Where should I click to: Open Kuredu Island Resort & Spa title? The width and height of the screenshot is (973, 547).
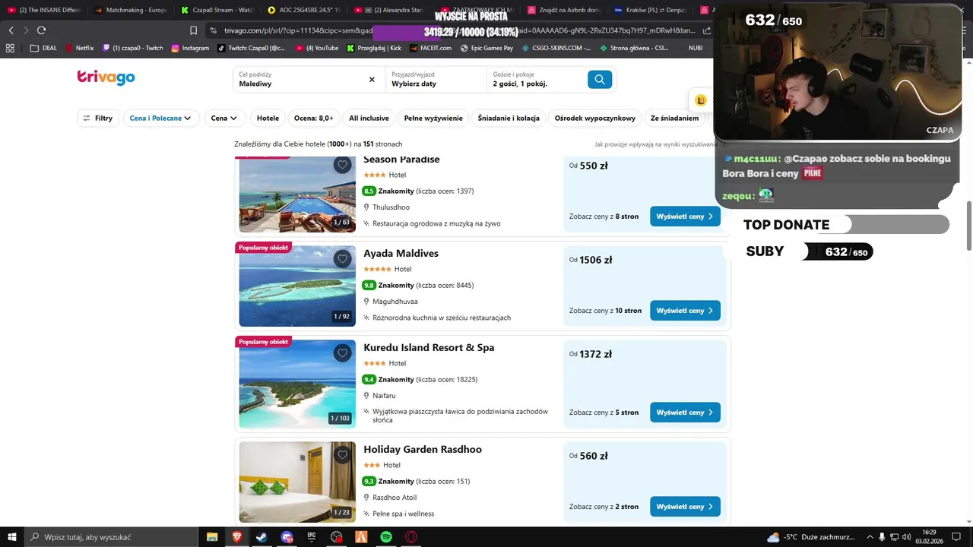(x=429, y=347)
